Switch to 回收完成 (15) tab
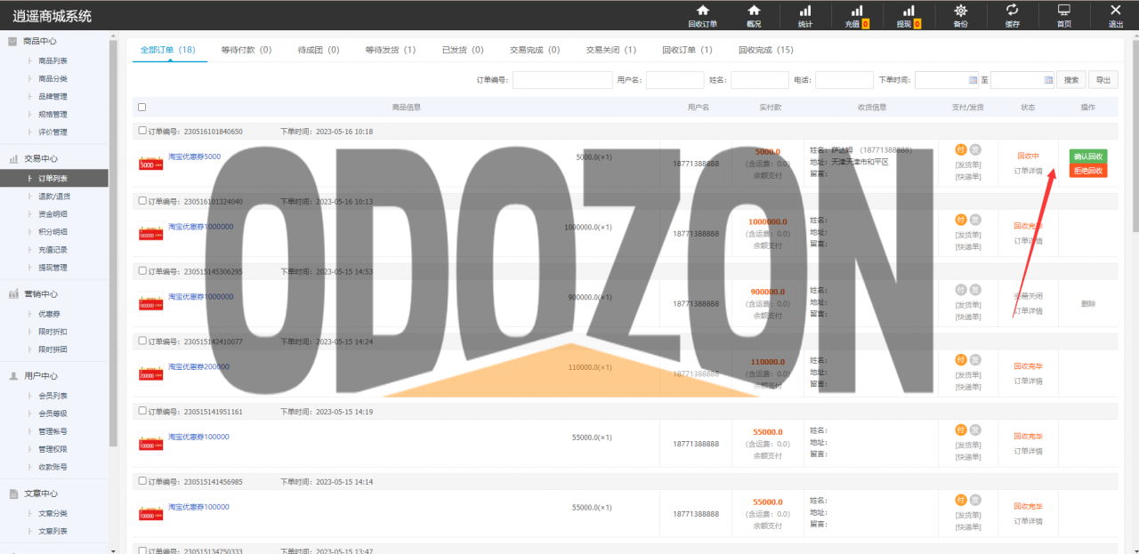The image size is (1139, 554). pos(766,50)
